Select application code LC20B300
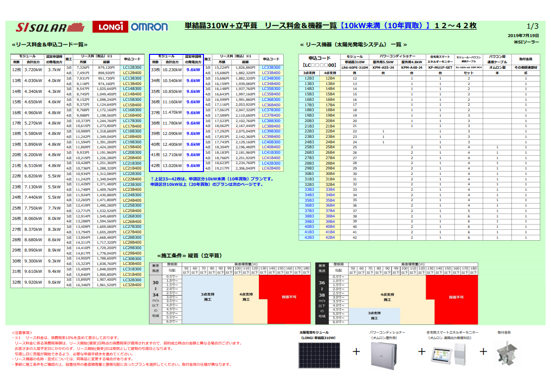551x389 pixels. coord(132,153)
